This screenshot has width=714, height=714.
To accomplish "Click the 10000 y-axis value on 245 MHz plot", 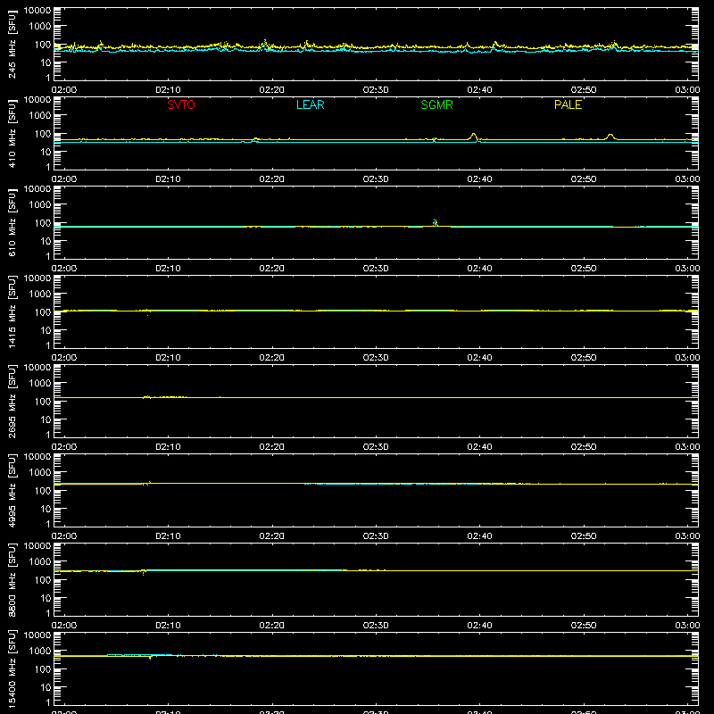I will (x=37, y=11).
